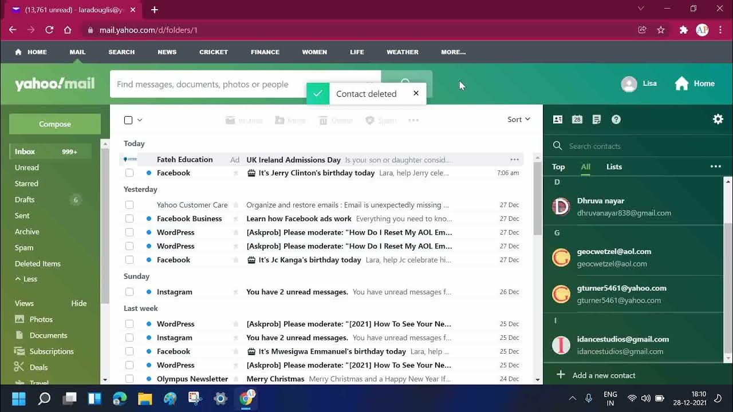Viewport: 733px width, 412px height.
Task: Click the Compose button
Action: (55, 124)
